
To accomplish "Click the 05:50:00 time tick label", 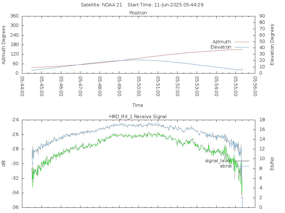I will pyautogui.click(x=139, y=86).
